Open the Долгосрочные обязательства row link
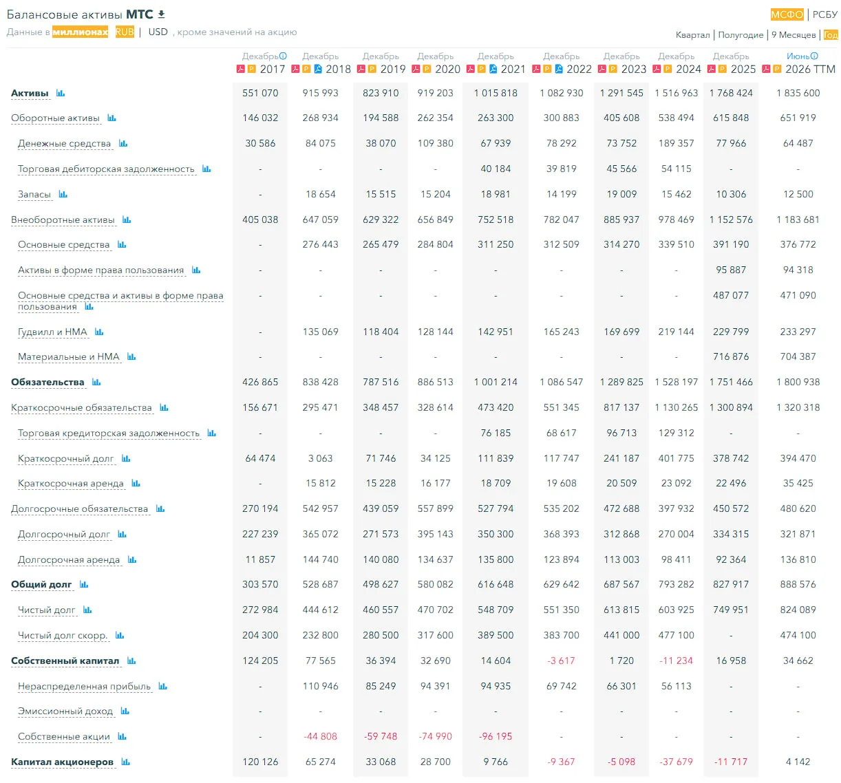841x783 pixels. [x=80, y=509]
